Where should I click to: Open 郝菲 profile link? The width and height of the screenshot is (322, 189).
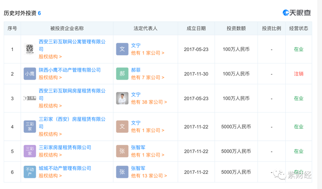(x=136, y=70)
